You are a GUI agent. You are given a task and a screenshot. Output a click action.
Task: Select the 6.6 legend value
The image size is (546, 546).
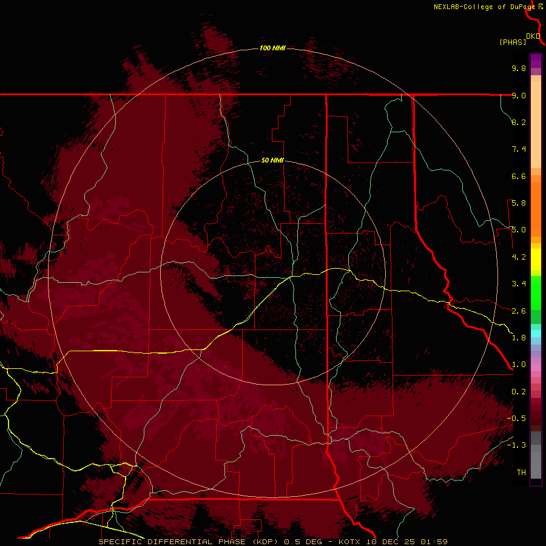pyautogui.click(x=519, y=176)
